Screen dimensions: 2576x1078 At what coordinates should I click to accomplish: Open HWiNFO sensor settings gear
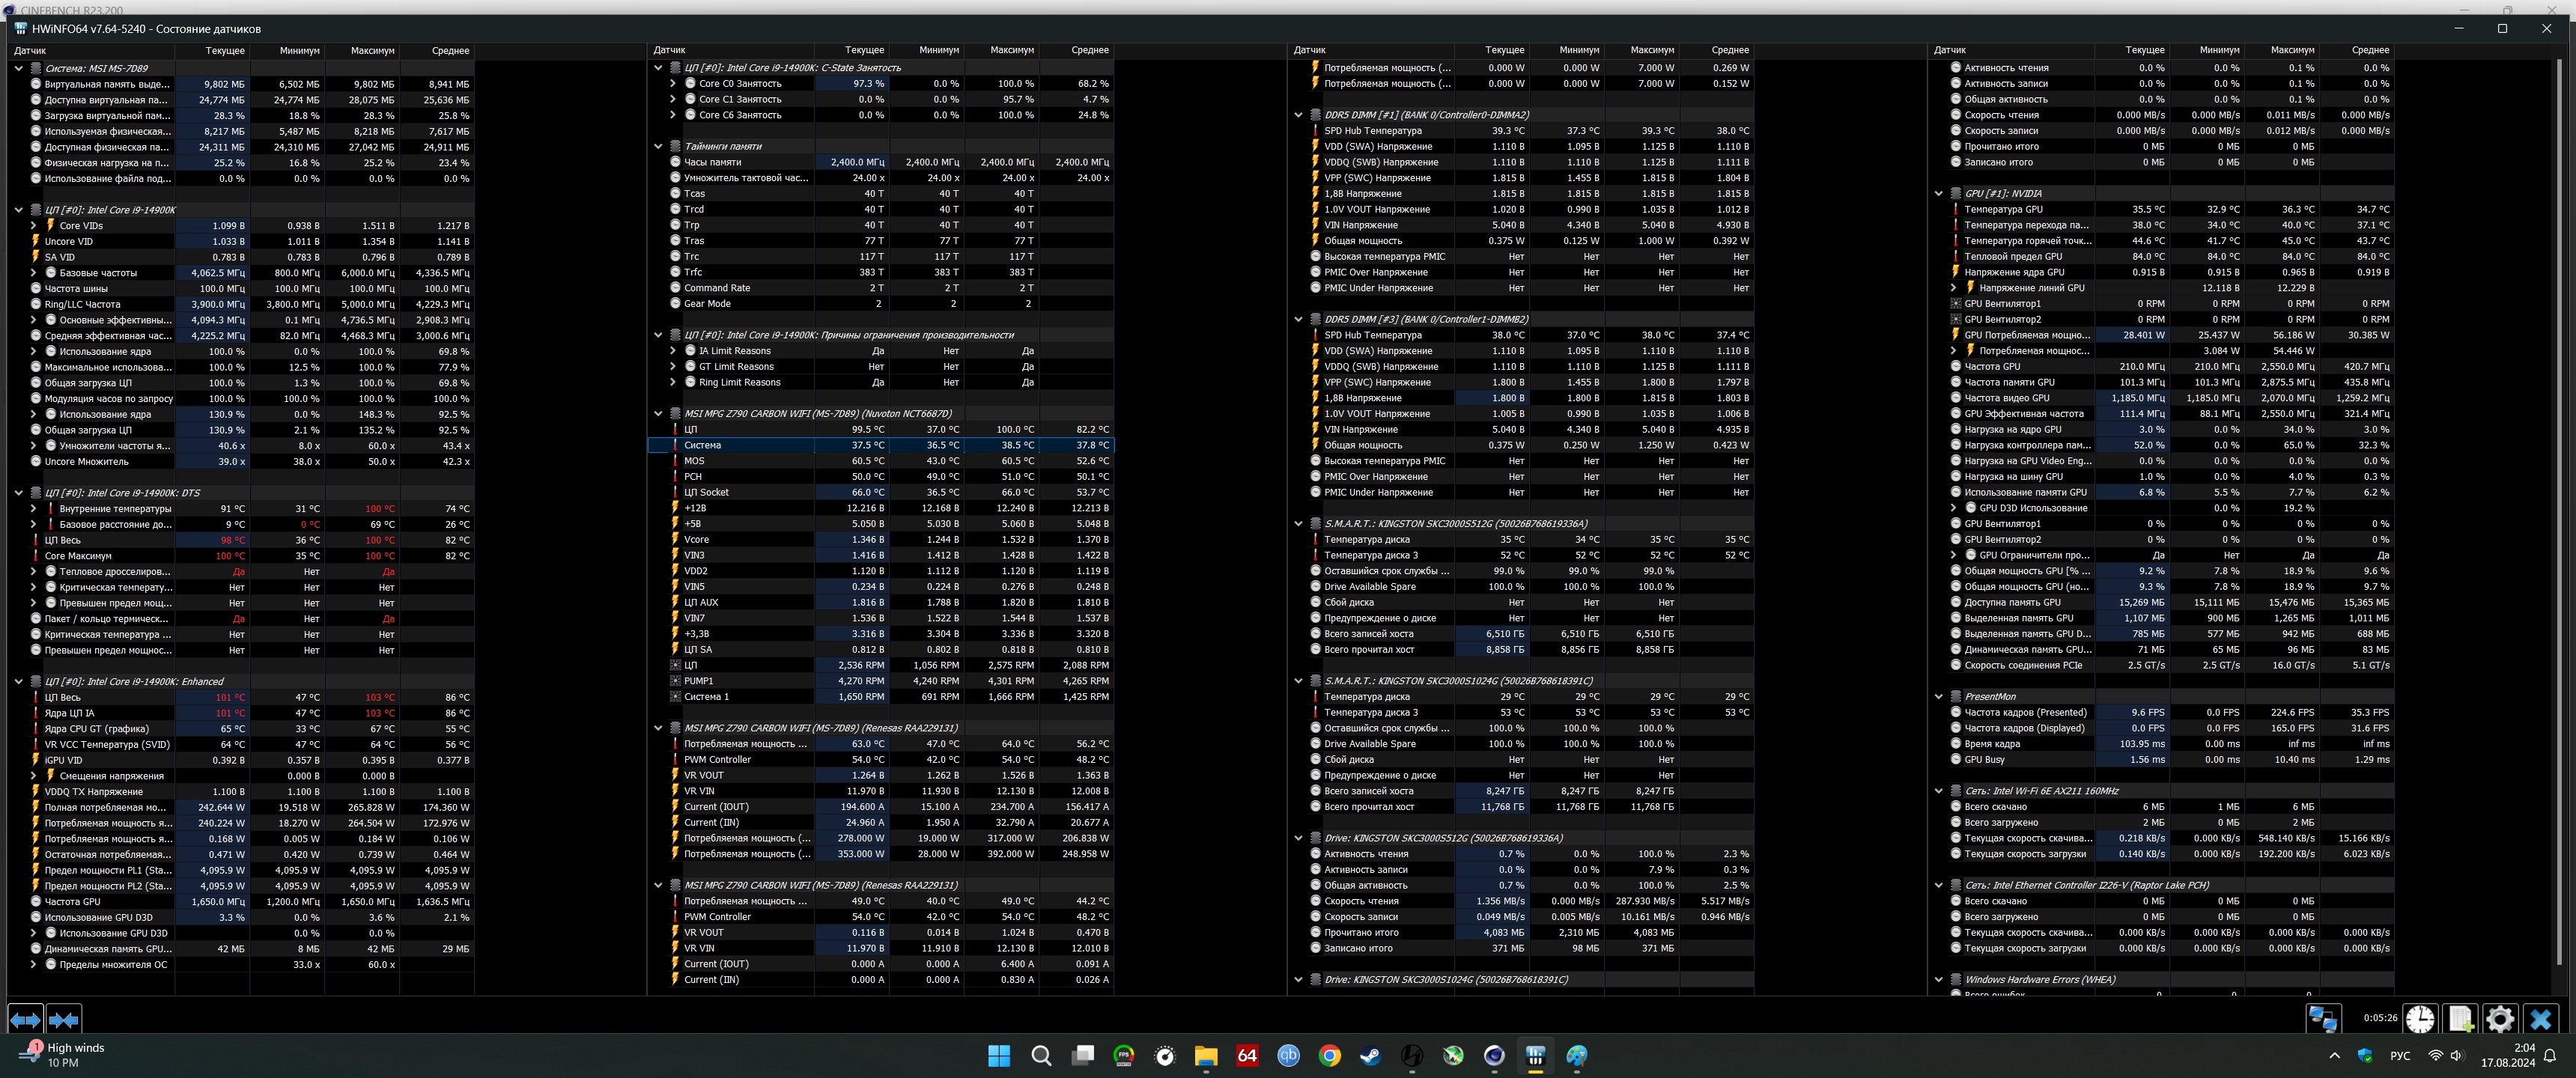2499,1018
